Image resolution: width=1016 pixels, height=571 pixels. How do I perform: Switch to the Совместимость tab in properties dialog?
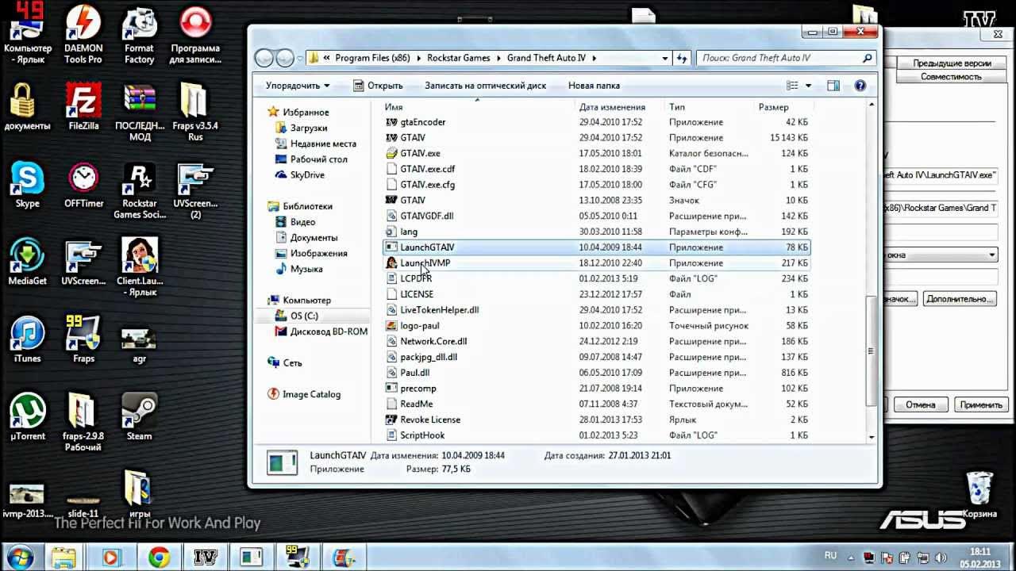[951, 77]
